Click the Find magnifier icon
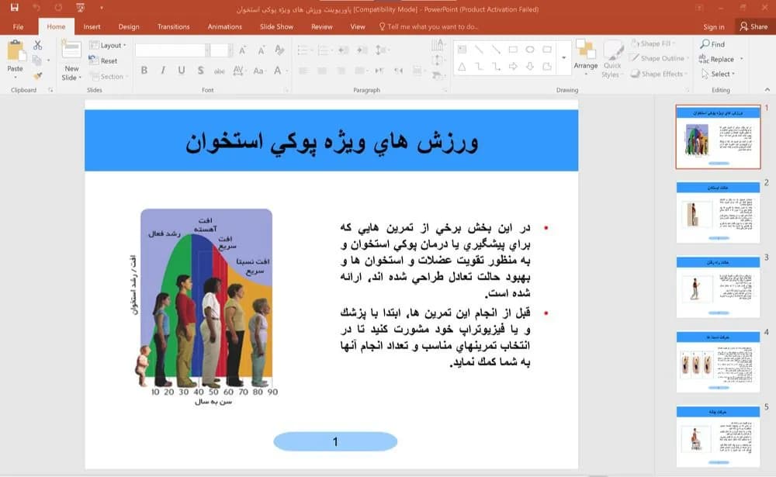The height and width of the screenshot is (477, 776). point(705,44)
